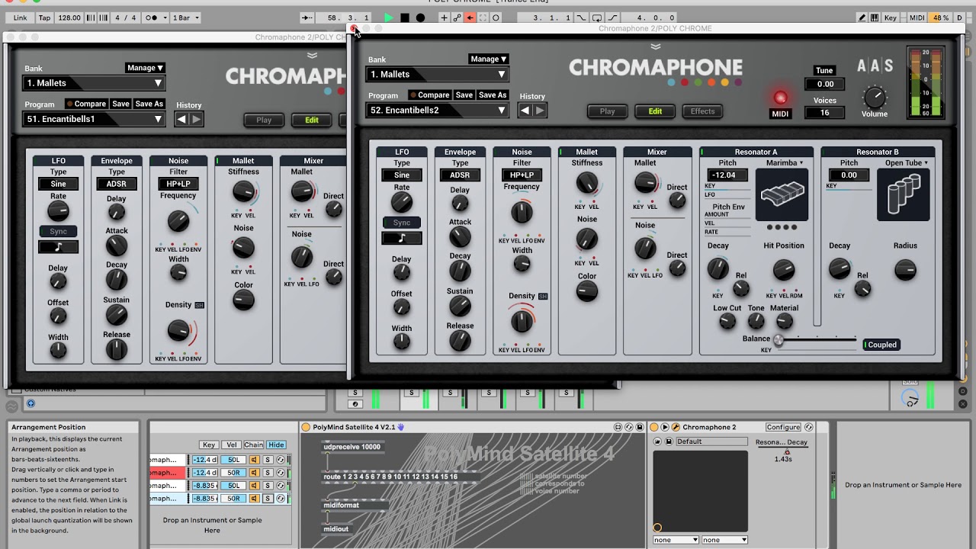Collapse front Chromaphone header with double chevron
Screen dimensions: 976x549
656,47
